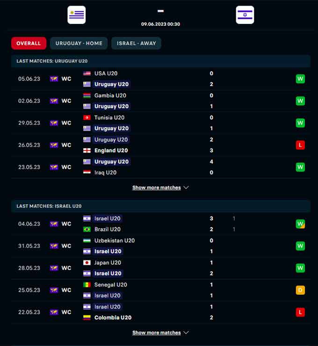Click the Japan flag icon
The image size is (318, 346).
pos(87,263)
